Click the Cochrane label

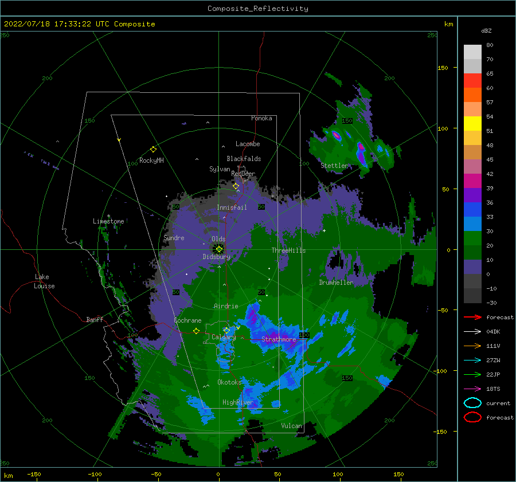[187, 320]
